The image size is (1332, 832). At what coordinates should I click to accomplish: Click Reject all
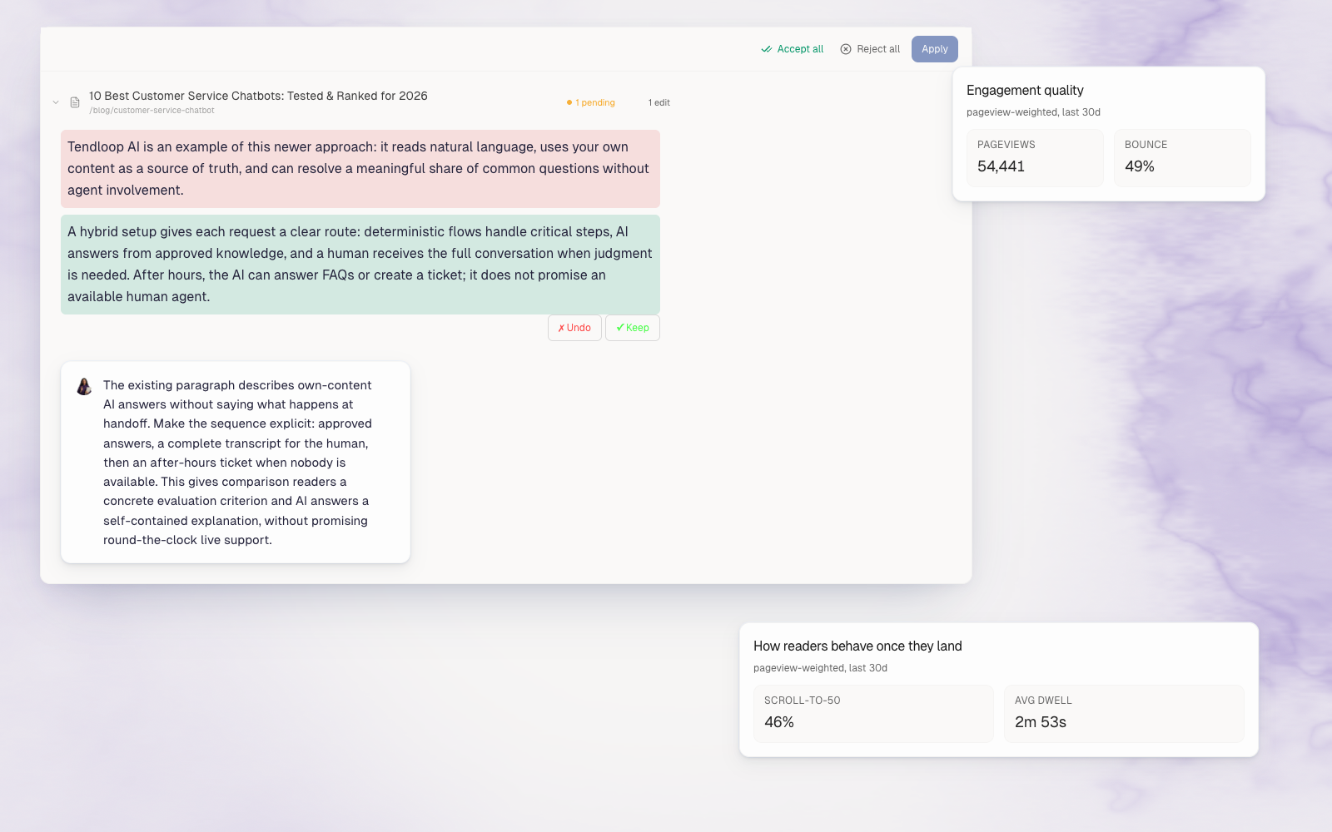870,49
